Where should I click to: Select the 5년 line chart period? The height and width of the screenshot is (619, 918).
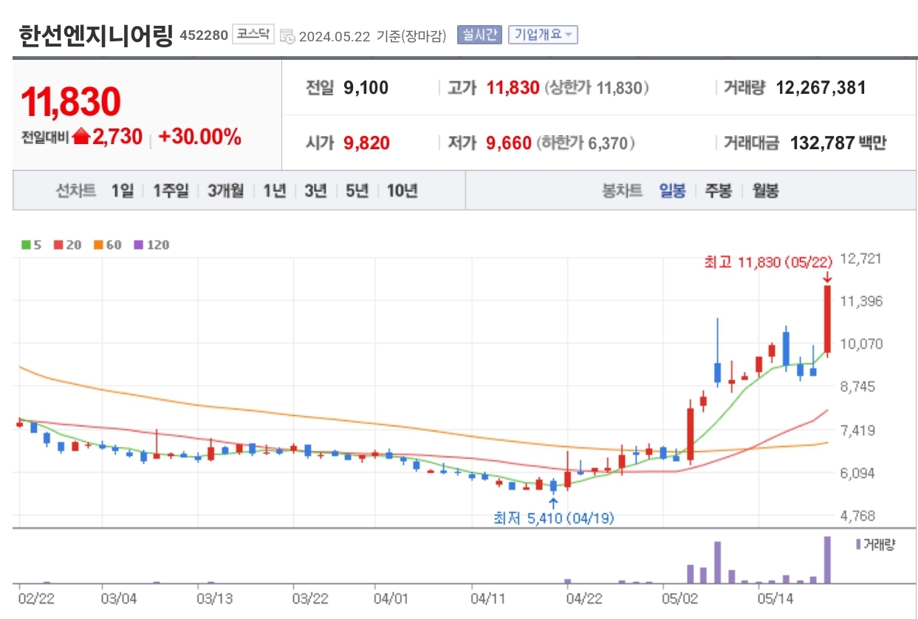coord(357,191)
